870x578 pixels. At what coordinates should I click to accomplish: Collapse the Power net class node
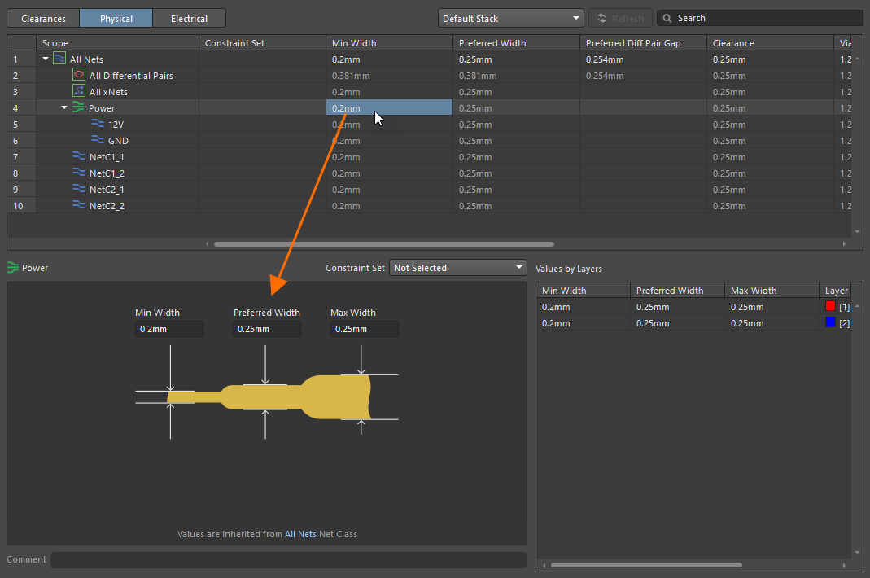point(64,107)
